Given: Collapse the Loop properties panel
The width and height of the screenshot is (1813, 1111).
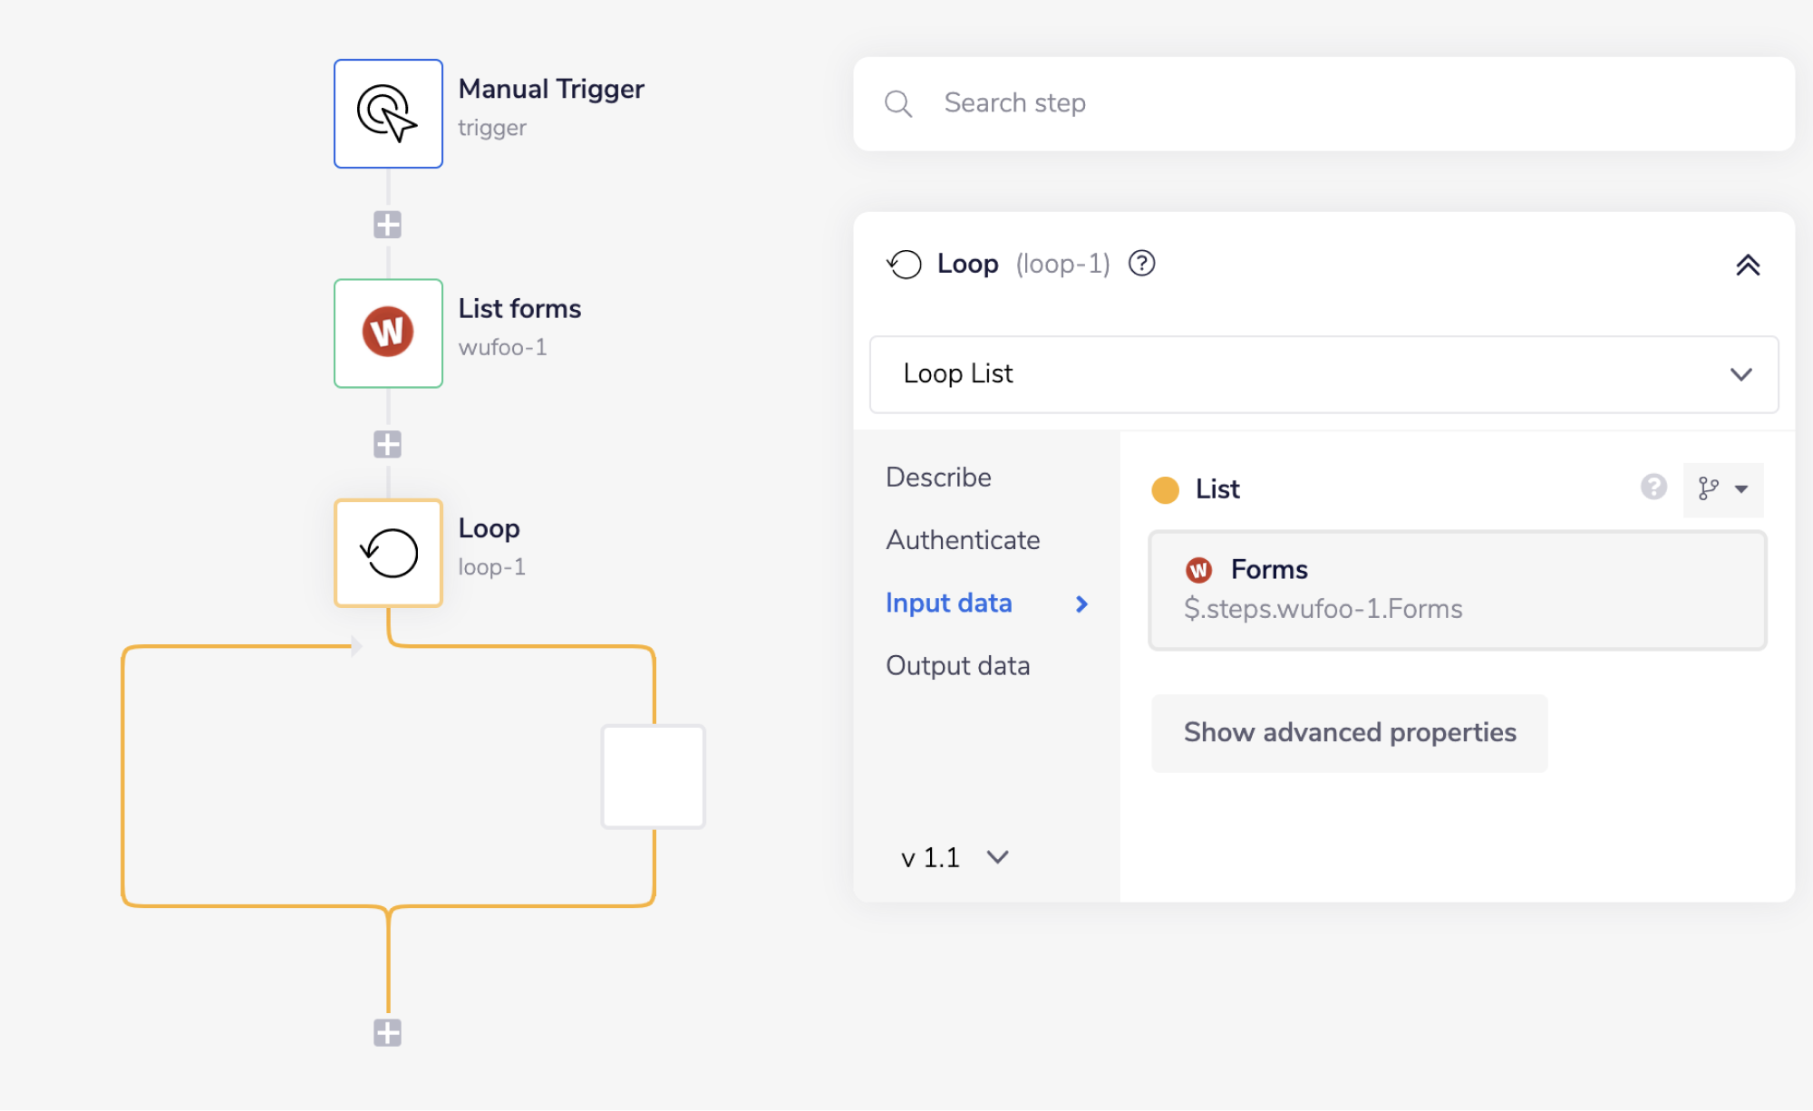Looking at the screenshot, I should pyautogui.click(x=1747, y=265).
